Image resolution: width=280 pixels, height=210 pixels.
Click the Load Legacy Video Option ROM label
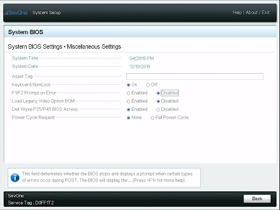[x=43, y=101]
